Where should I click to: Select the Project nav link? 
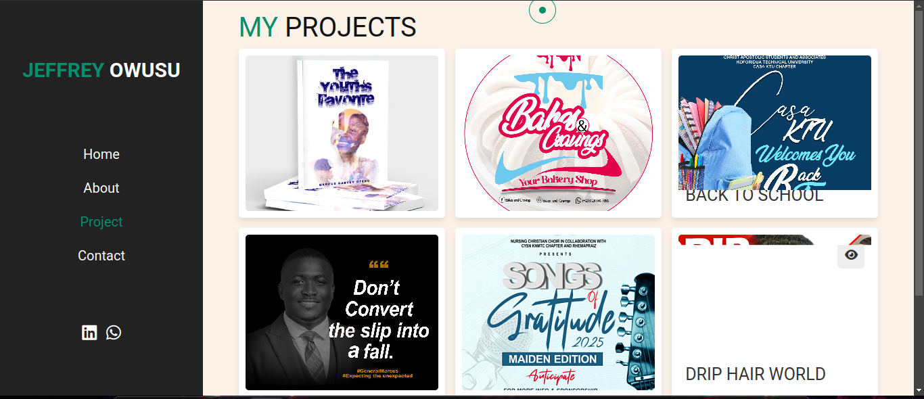(x=101, y=222)
